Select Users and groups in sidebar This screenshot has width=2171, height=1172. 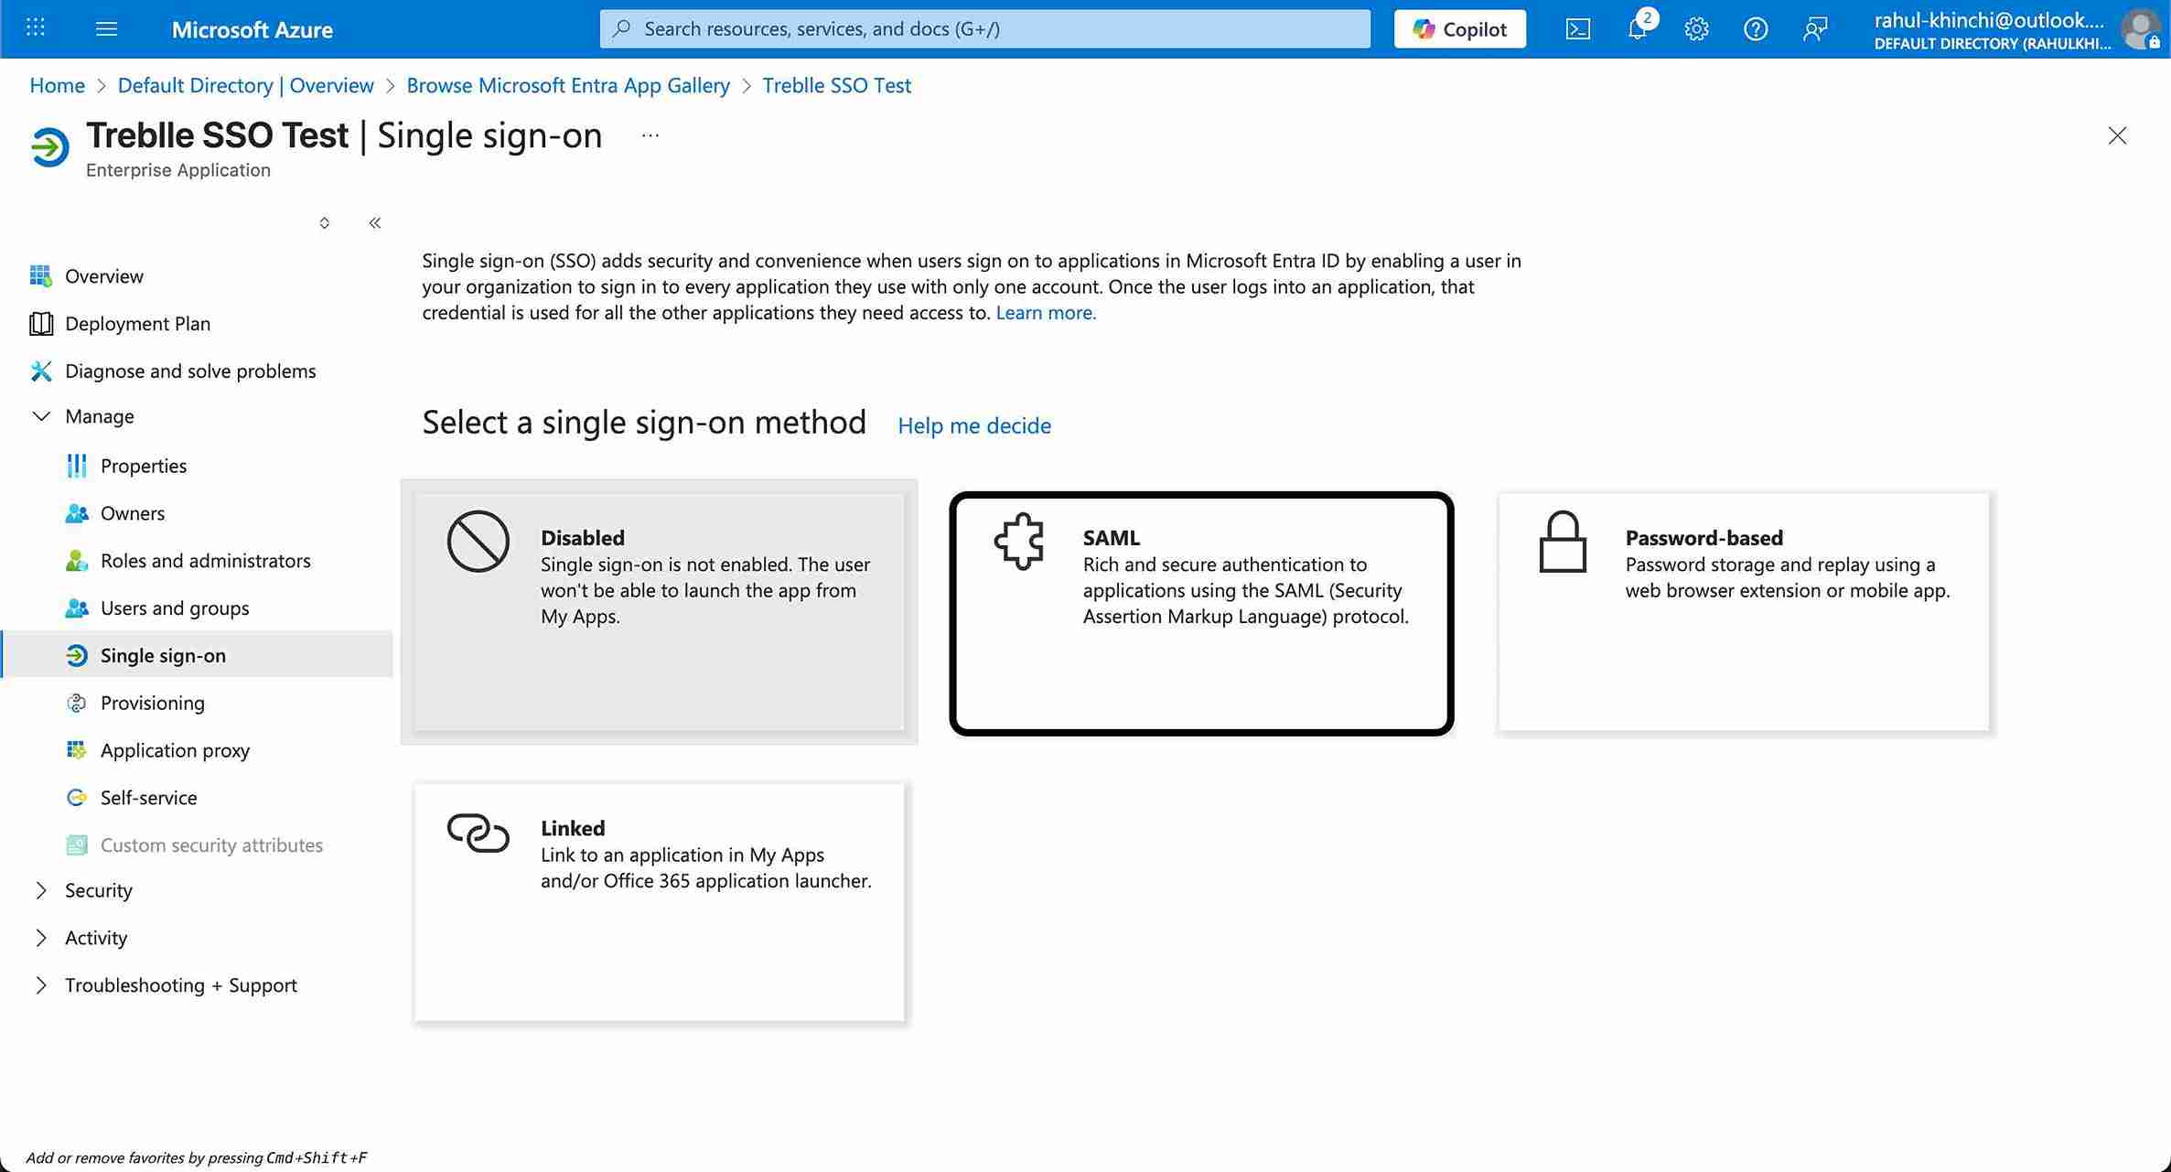pos(175,608)
